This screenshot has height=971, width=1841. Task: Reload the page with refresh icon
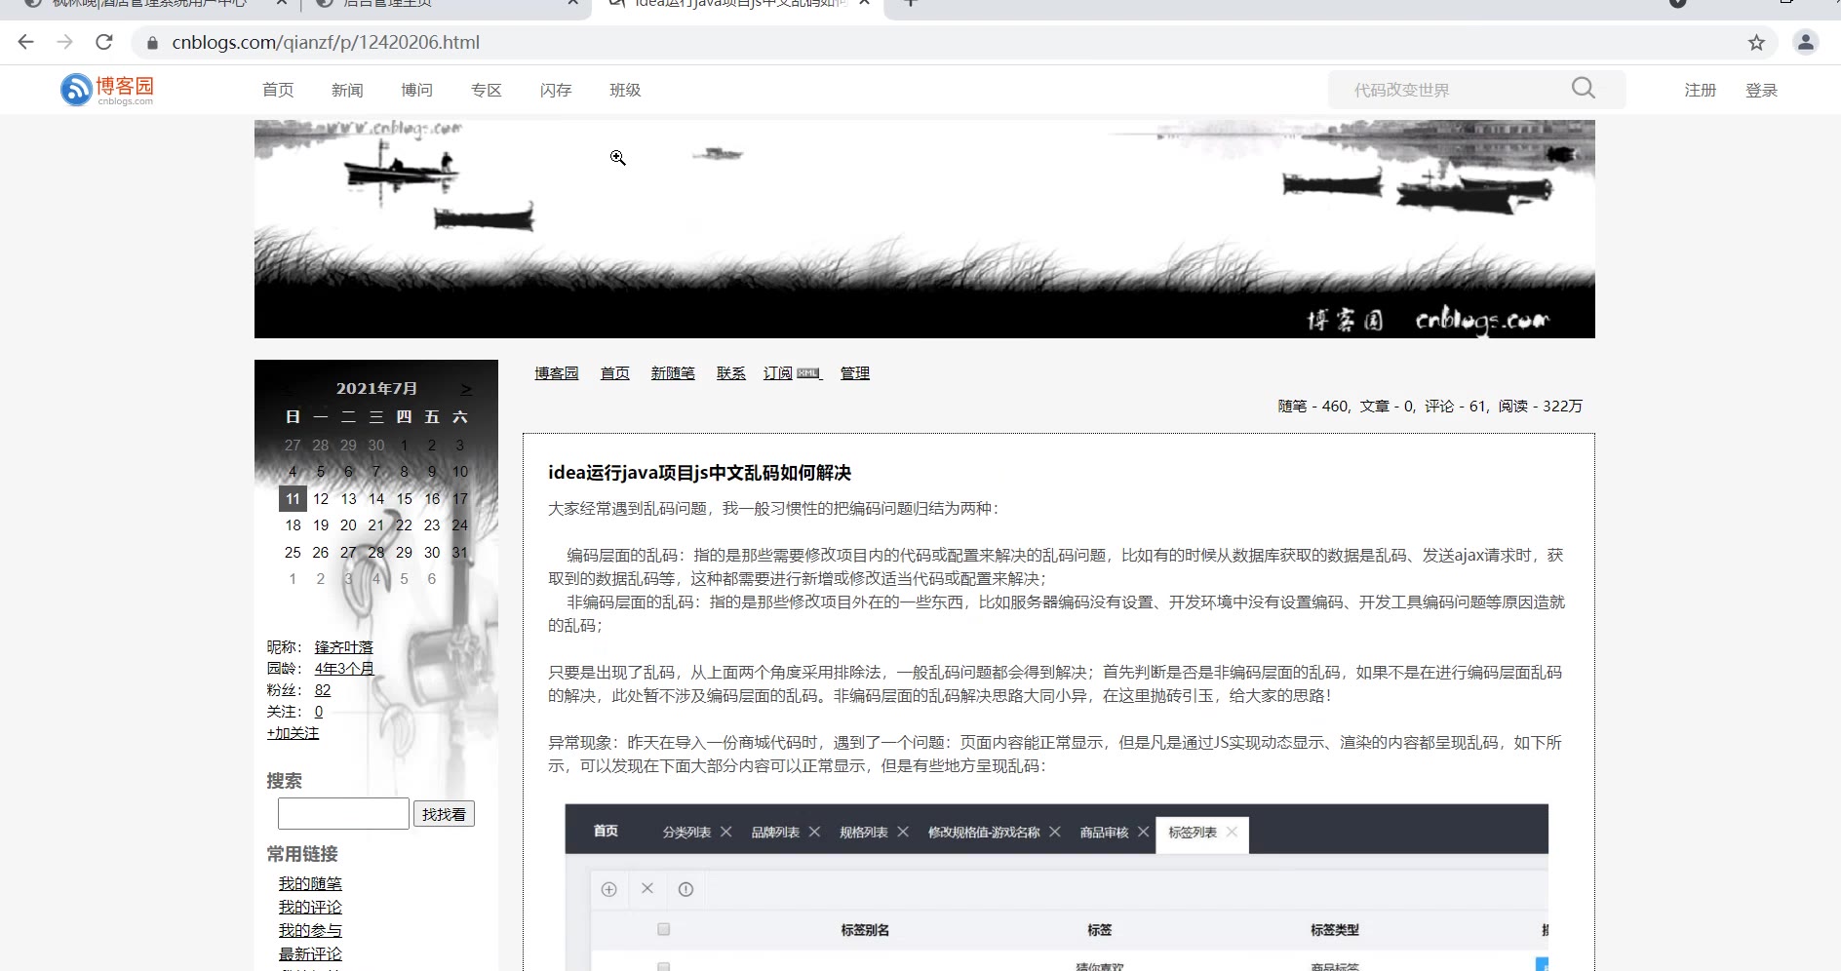point(104,42)
